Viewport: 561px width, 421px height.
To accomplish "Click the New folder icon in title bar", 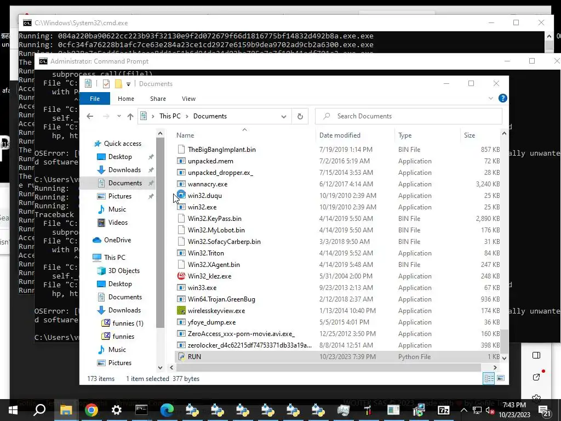I will (118, 84).
